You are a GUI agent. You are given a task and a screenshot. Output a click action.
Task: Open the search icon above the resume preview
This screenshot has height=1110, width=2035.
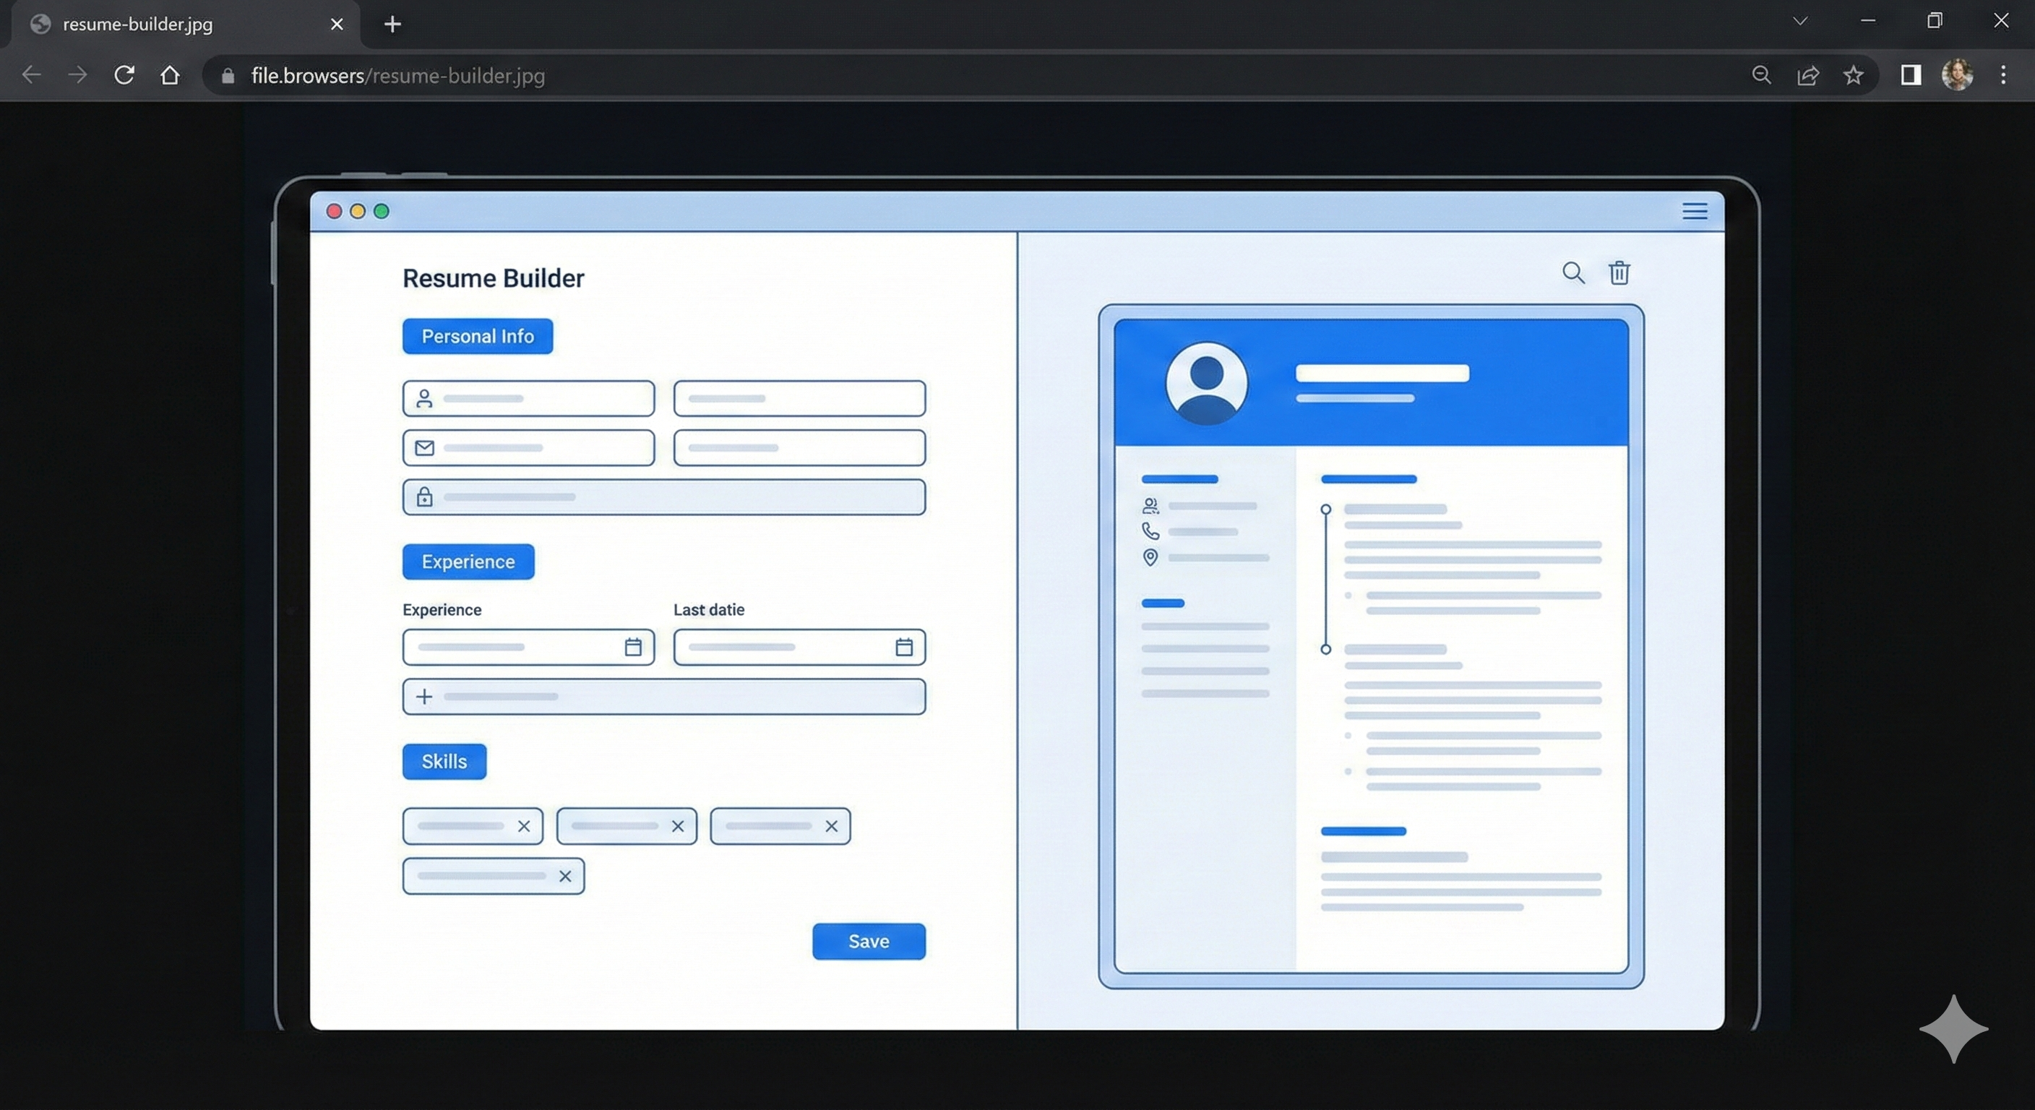tap(1572, 272)
